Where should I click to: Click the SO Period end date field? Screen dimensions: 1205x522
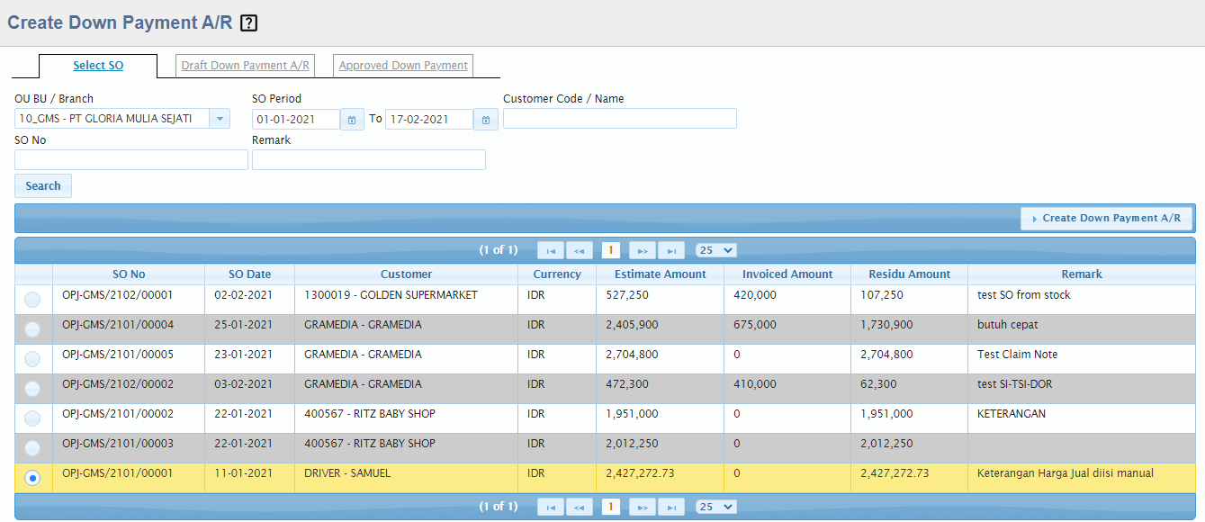[429, 119]
